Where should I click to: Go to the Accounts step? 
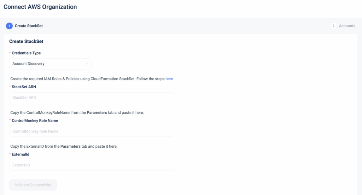(347, 26)
